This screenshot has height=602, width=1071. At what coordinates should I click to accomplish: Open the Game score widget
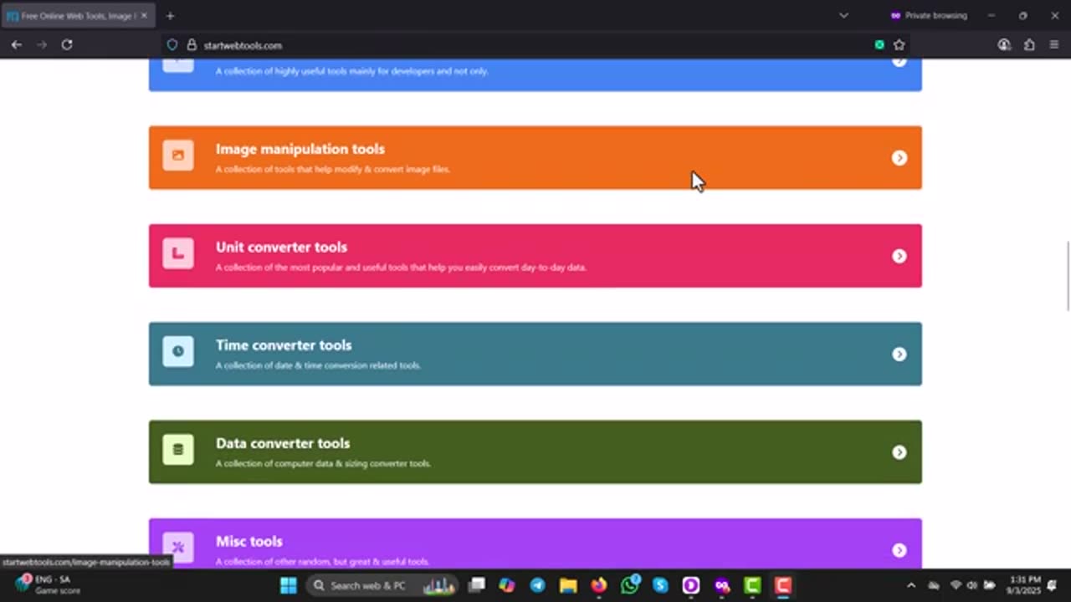coord(46,585)
